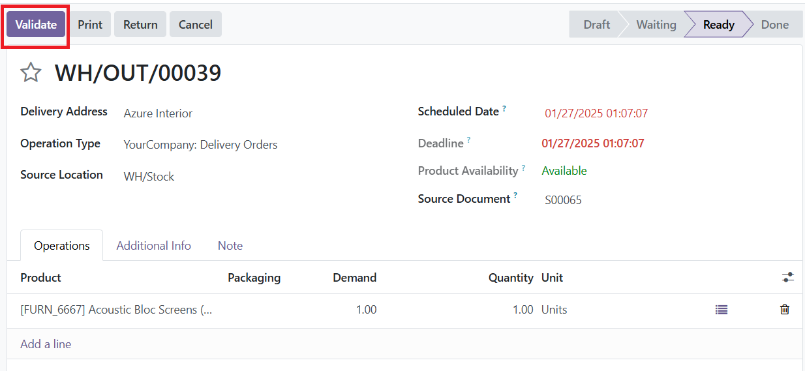Screen dimensions: 805x371
Task: Open detailed operations list icon
Action: (x=721, y=310)
